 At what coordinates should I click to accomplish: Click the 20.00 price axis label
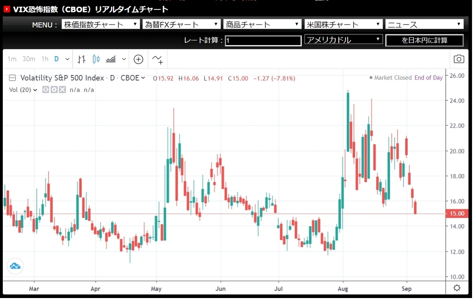(456, 151)
